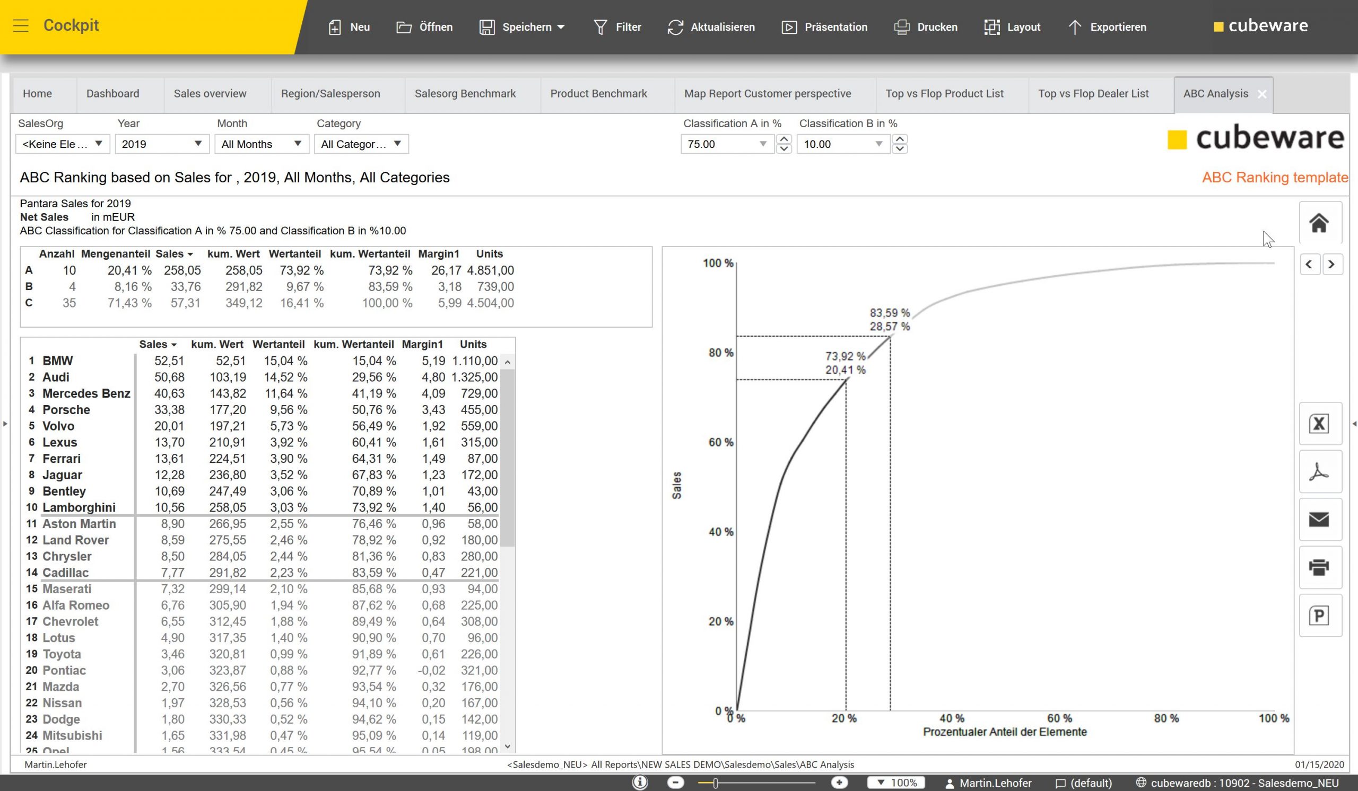Increase Classification A percentage
The height and width of the screenshot is (791, 1358).
(x=784, y=139)
